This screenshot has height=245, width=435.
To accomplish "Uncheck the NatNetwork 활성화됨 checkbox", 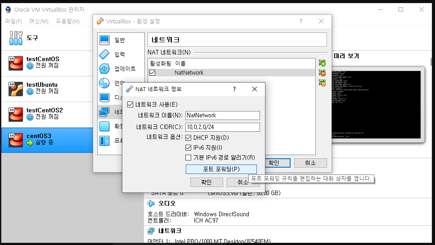I will 152,73.
